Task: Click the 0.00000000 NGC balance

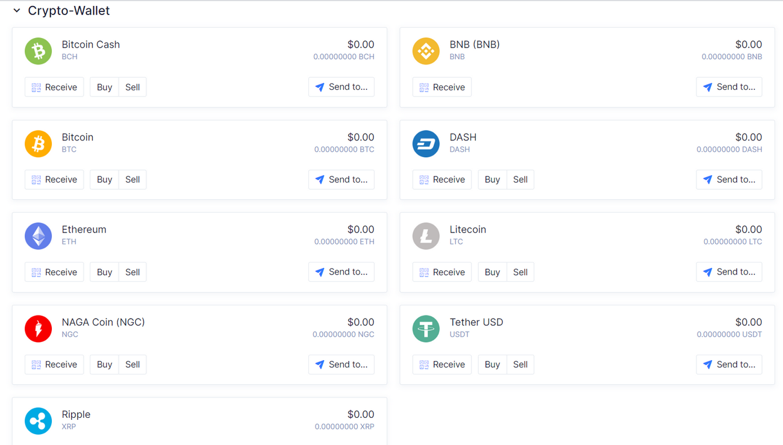Action: 343,334
